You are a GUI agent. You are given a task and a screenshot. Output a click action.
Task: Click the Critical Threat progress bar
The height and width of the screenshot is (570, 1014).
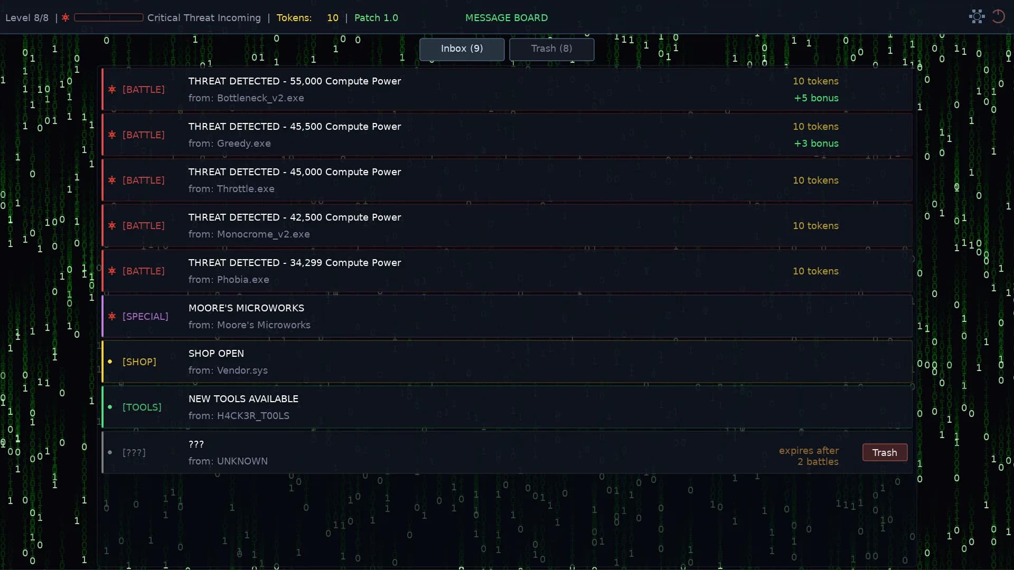tap(109, 17)
